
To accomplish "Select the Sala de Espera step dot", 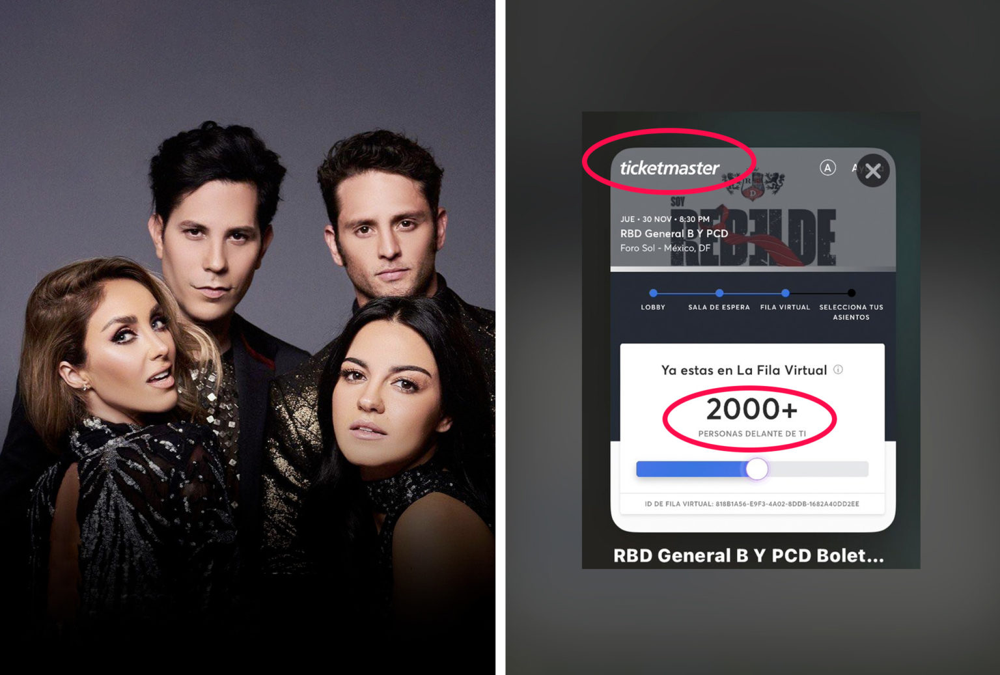I will coord(719,293).
